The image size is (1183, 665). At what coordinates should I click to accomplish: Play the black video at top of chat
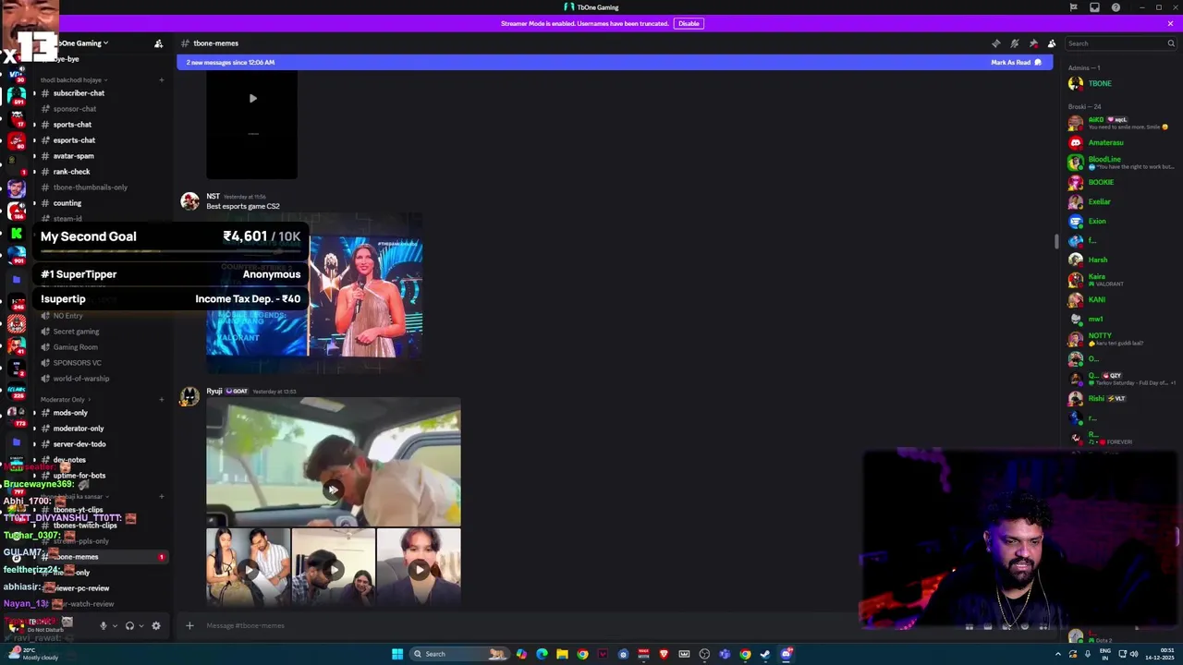point(252,98)
